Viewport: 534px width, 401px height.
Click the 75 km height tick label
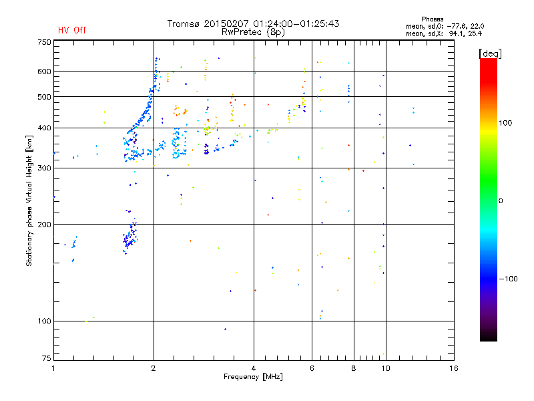pyautogui.click(x=47, y=358)
